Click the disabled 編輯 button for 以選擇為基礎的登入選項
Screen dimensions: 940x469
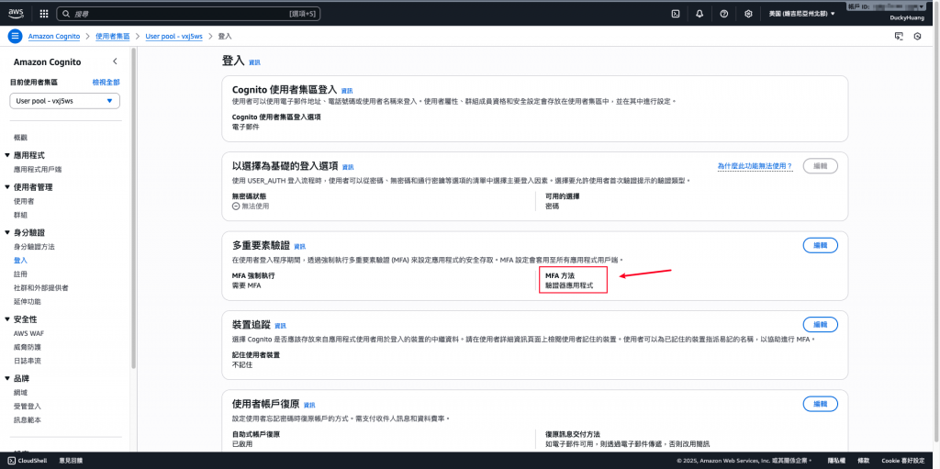[820, 166]
